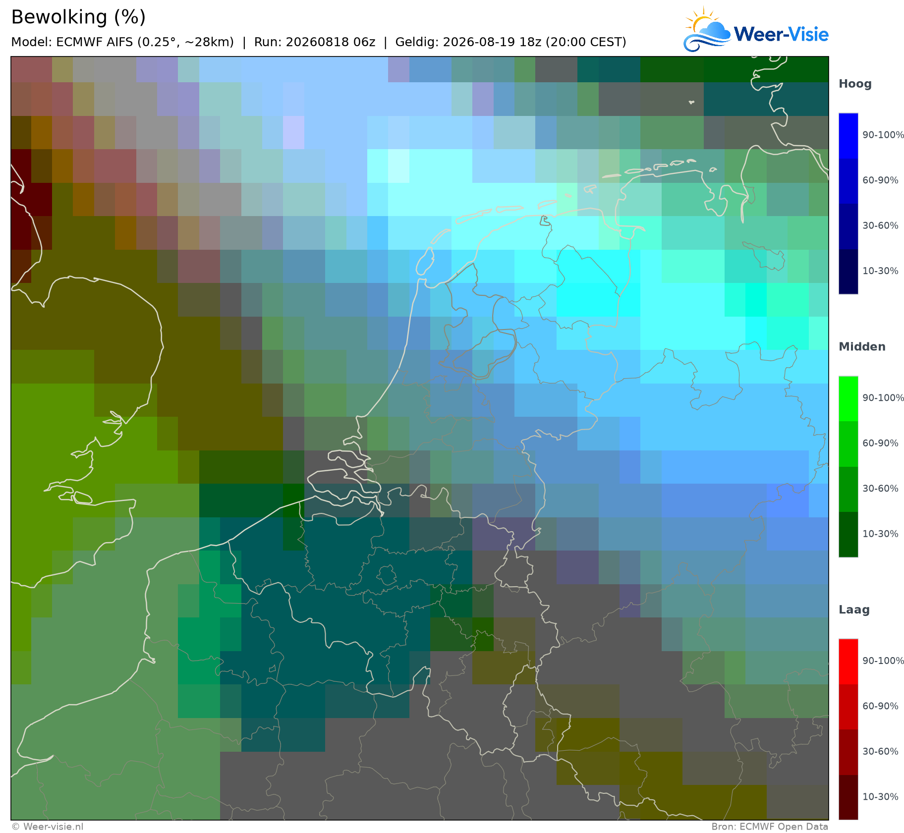Select the Hoog 30-60% dark blue swatch
904x833 pixels.
pyautogui.click(x=848, y=226)
